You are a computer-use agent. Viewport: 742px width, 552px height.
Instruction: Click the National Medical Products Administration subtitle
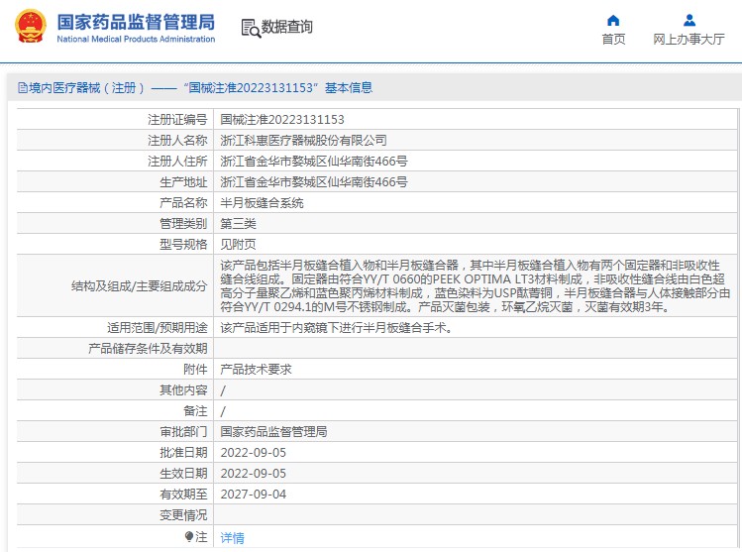tap(136, 39)
